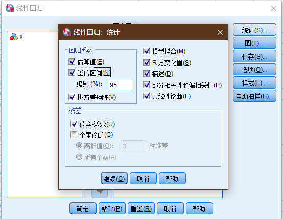Open the 自助抽样(B)... settings

click(x=254, y=96)
